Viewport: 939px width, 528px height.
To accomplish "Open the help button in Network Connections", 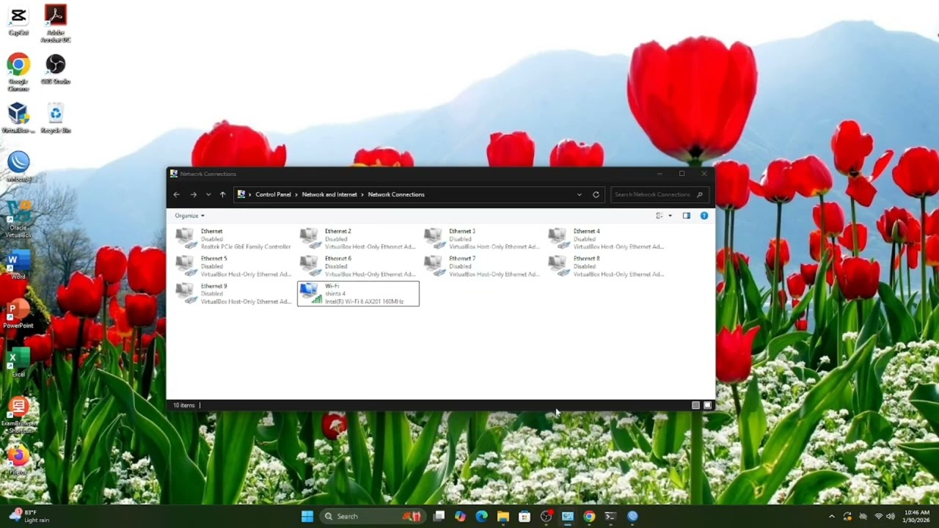I will click(x=704, y=216).
